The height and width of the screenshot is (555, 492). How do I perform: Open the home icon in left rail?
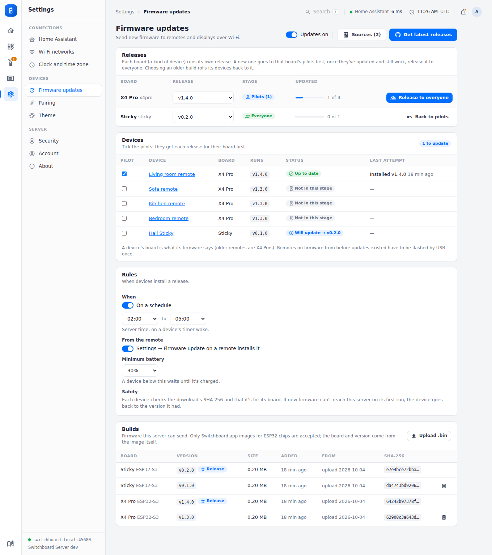[11, 31]
